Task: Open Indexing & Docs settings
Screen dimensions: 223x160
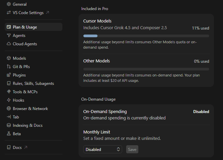Action: [x=33, y=125]
